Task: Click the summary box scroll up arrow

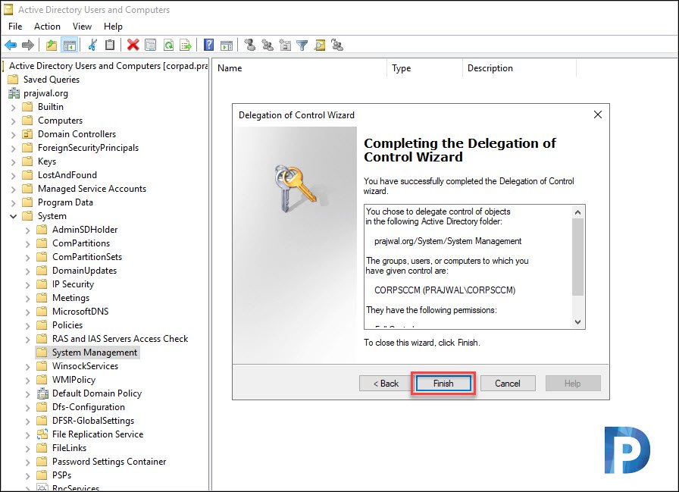Action: pos(577,212)
